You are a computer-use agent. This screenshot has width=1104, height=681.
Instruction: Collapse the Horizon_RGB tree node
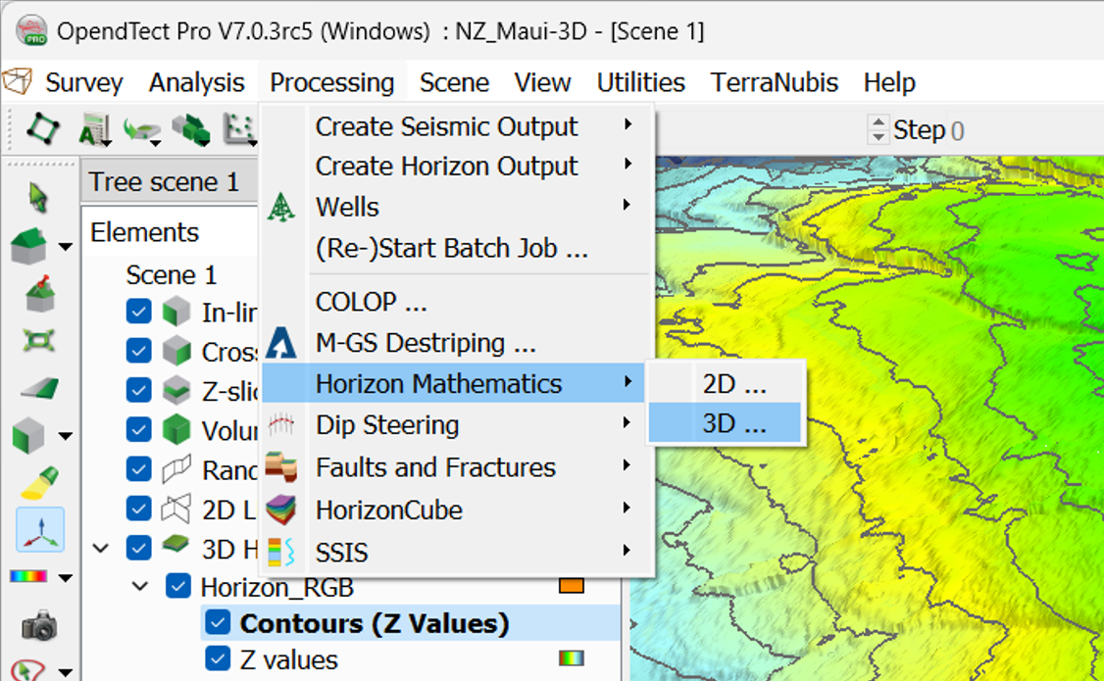click(x=141, y=586)
